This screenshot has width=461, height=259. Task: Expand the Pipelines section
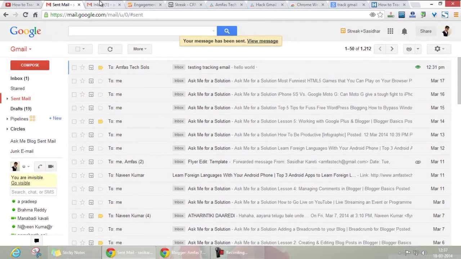(7, 119)
